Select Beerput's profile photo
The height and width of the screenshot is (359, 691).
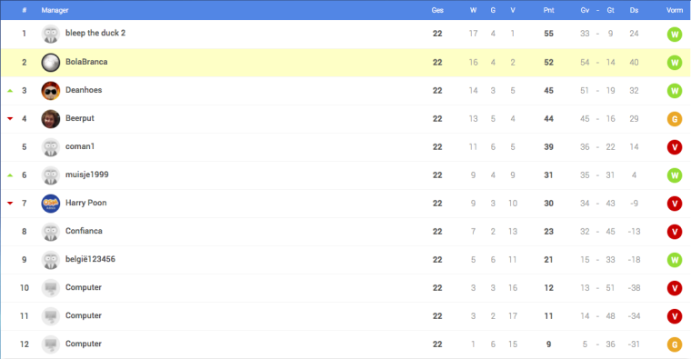(x=51, y=119)
